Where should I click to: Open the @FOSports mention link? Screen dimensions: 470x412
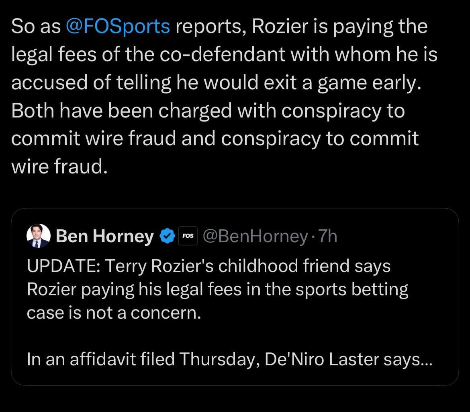click(x=117, y=27)
